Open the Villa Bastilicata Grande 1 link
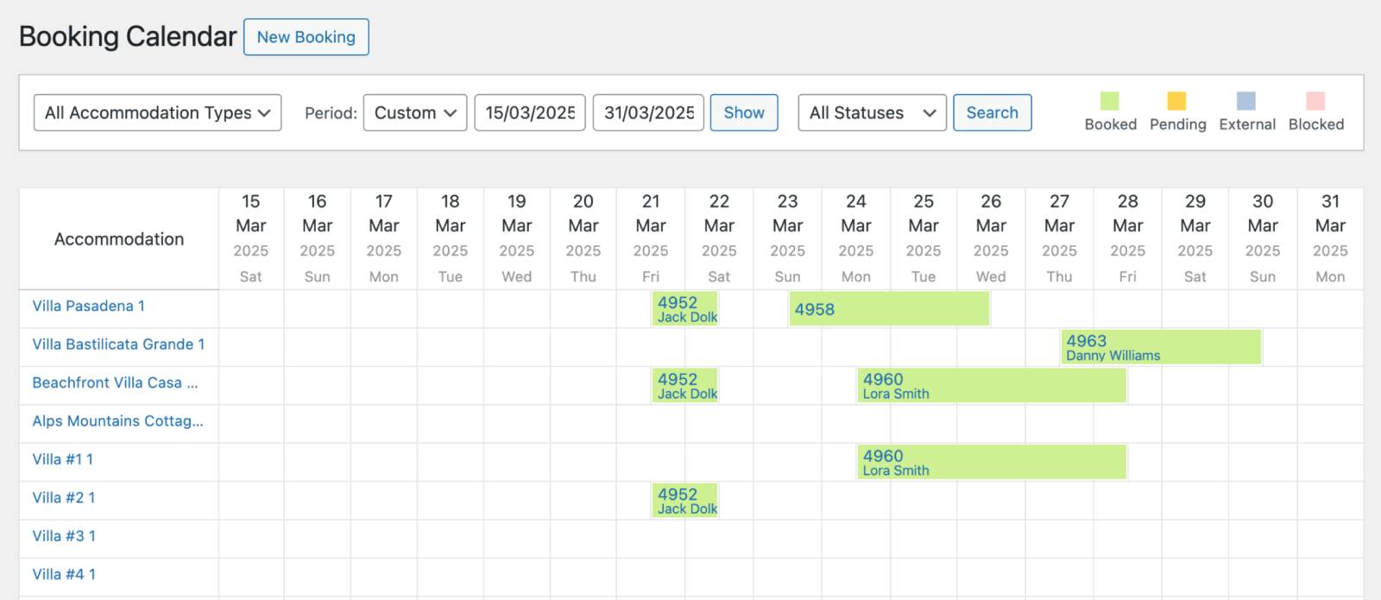Viewport: 1381px width, 600px height. (x=118, y=344)
